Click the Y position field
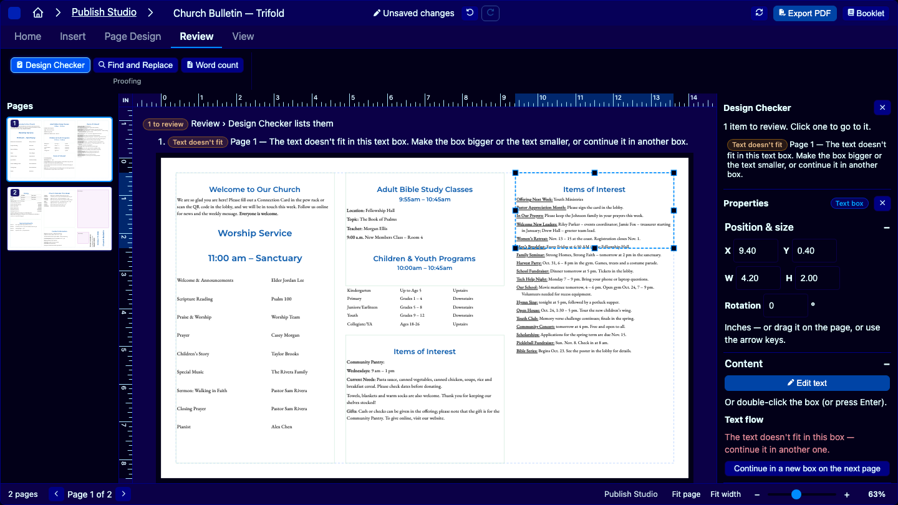Screen dimensions: 898x505 point(814,251)
